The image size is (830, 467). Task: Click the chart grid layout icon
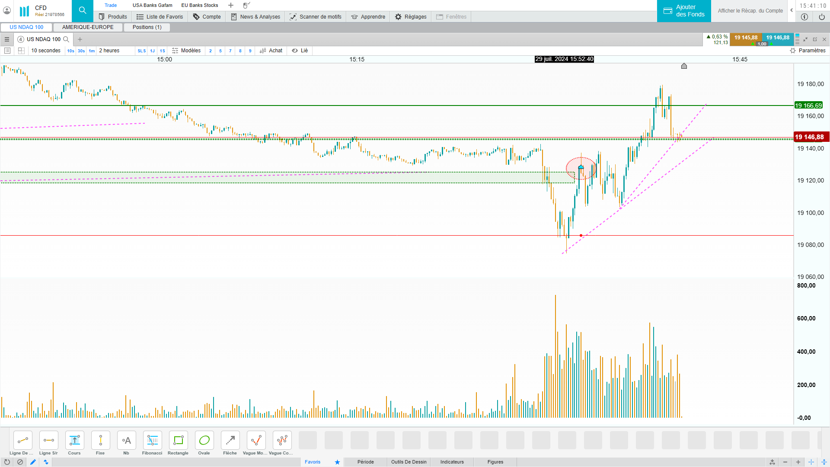(21, 51)
